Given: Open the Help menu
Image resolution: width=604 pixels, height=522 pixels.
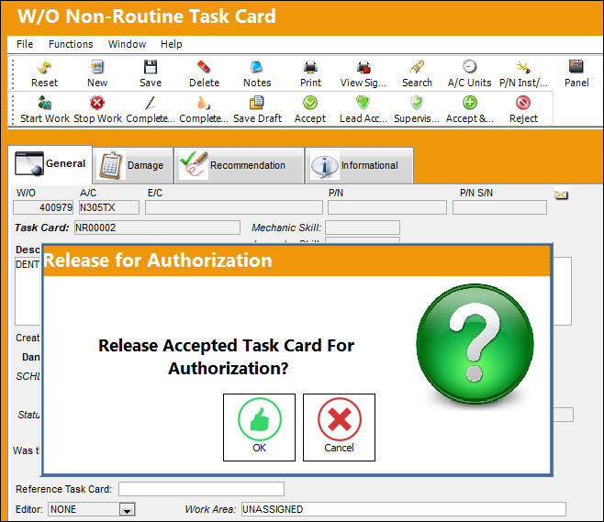Looking at the screenshot, I should pos(172,44).
